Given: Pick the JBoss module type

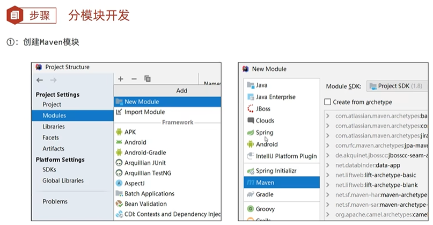Looking at the screenshot, I should tap(263, 109).
